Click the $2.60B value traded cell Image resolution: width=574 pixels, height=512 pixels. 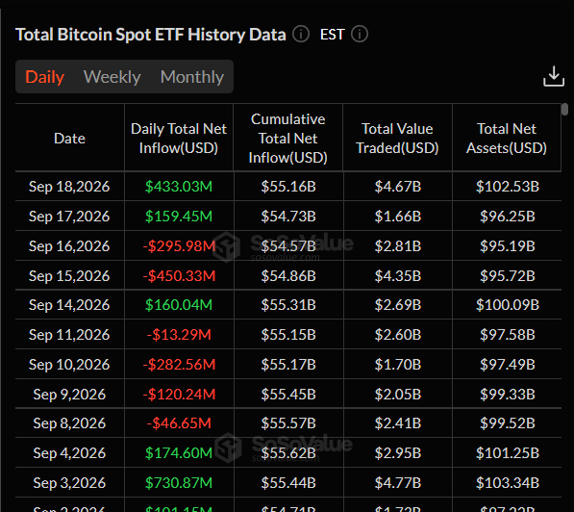[397, 335]
